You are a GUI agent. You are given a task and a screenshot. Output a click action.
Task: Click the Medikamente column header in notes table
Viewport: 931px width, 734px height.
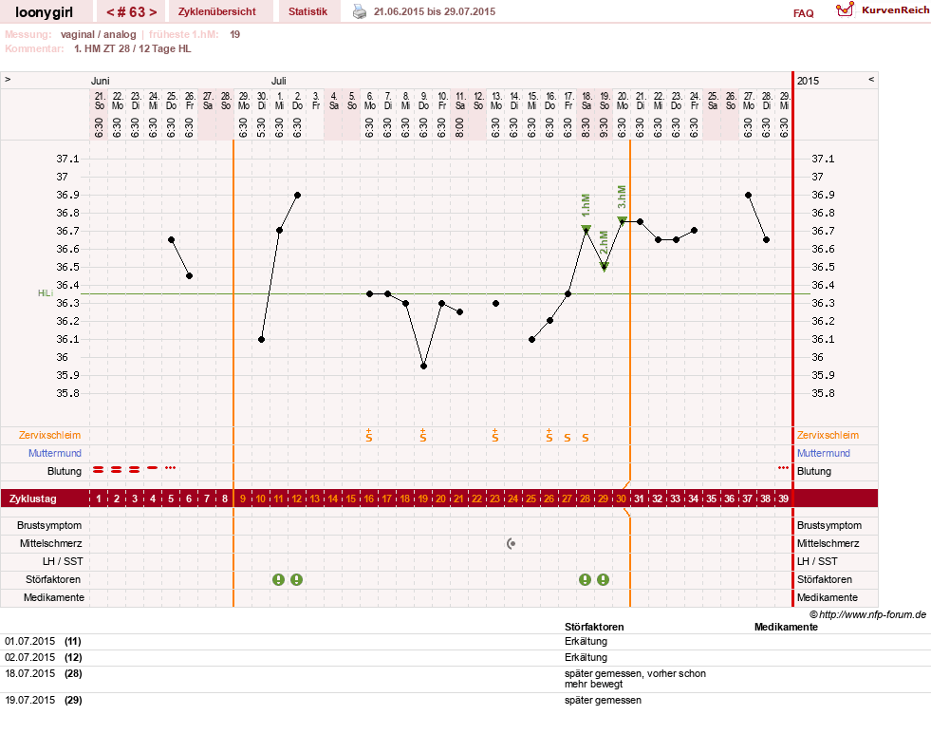[786, 627]
